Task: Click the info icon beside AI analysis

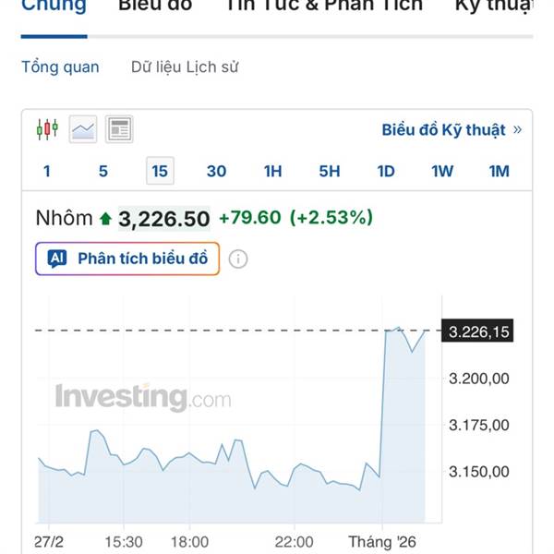Action: [x=238, y=259]
